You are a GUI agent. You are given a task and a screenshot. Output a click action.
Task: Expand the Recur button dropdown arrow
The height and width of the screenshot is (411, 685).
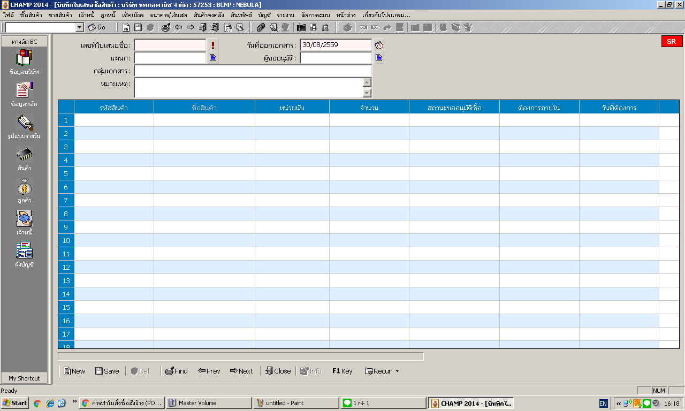pos(397,371)
